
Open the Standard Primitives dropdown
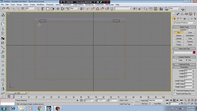(x=184, y=23)
